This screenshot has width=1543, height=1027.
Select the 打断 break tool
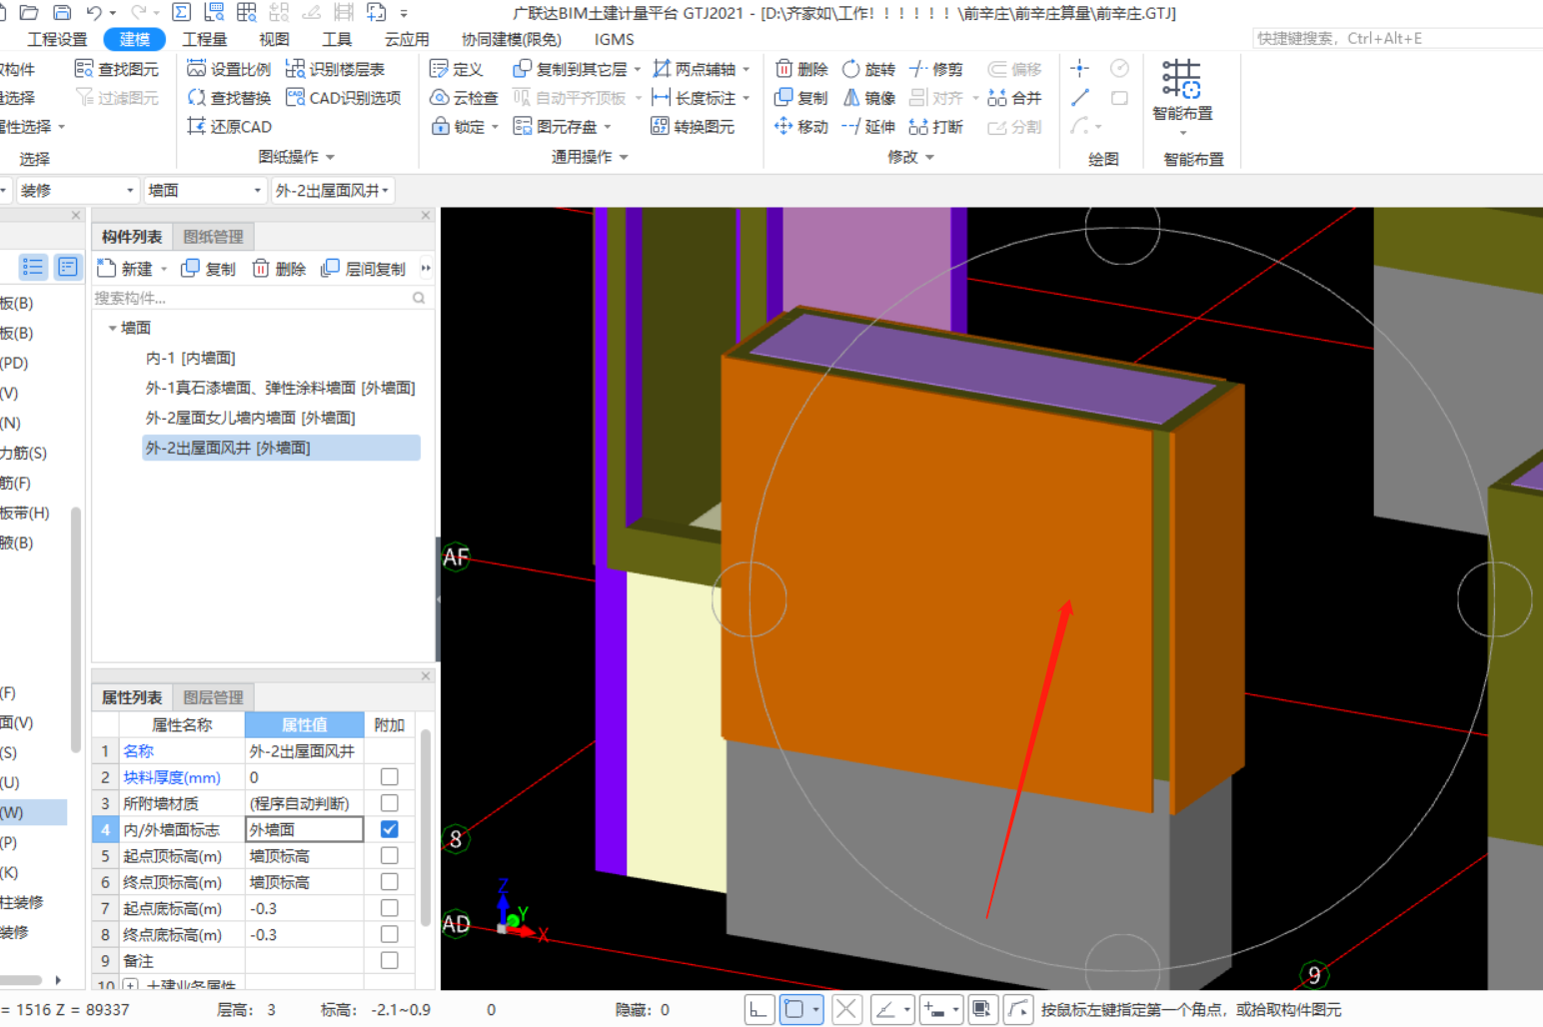935,127
